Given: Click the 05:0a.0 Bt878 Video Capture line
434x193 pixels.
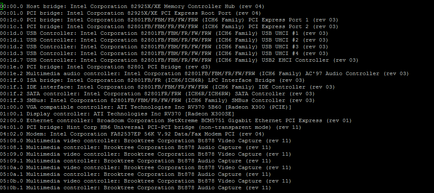Looking at the screenshot, I should (x=146, y=167).
